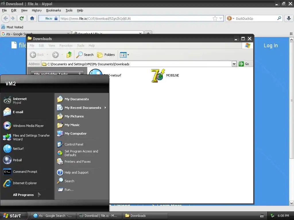Image resolution: width=294 pixels, height=220 pixels.
Task: Open the Mypal Help menu
Action: (x=80, y=10)
